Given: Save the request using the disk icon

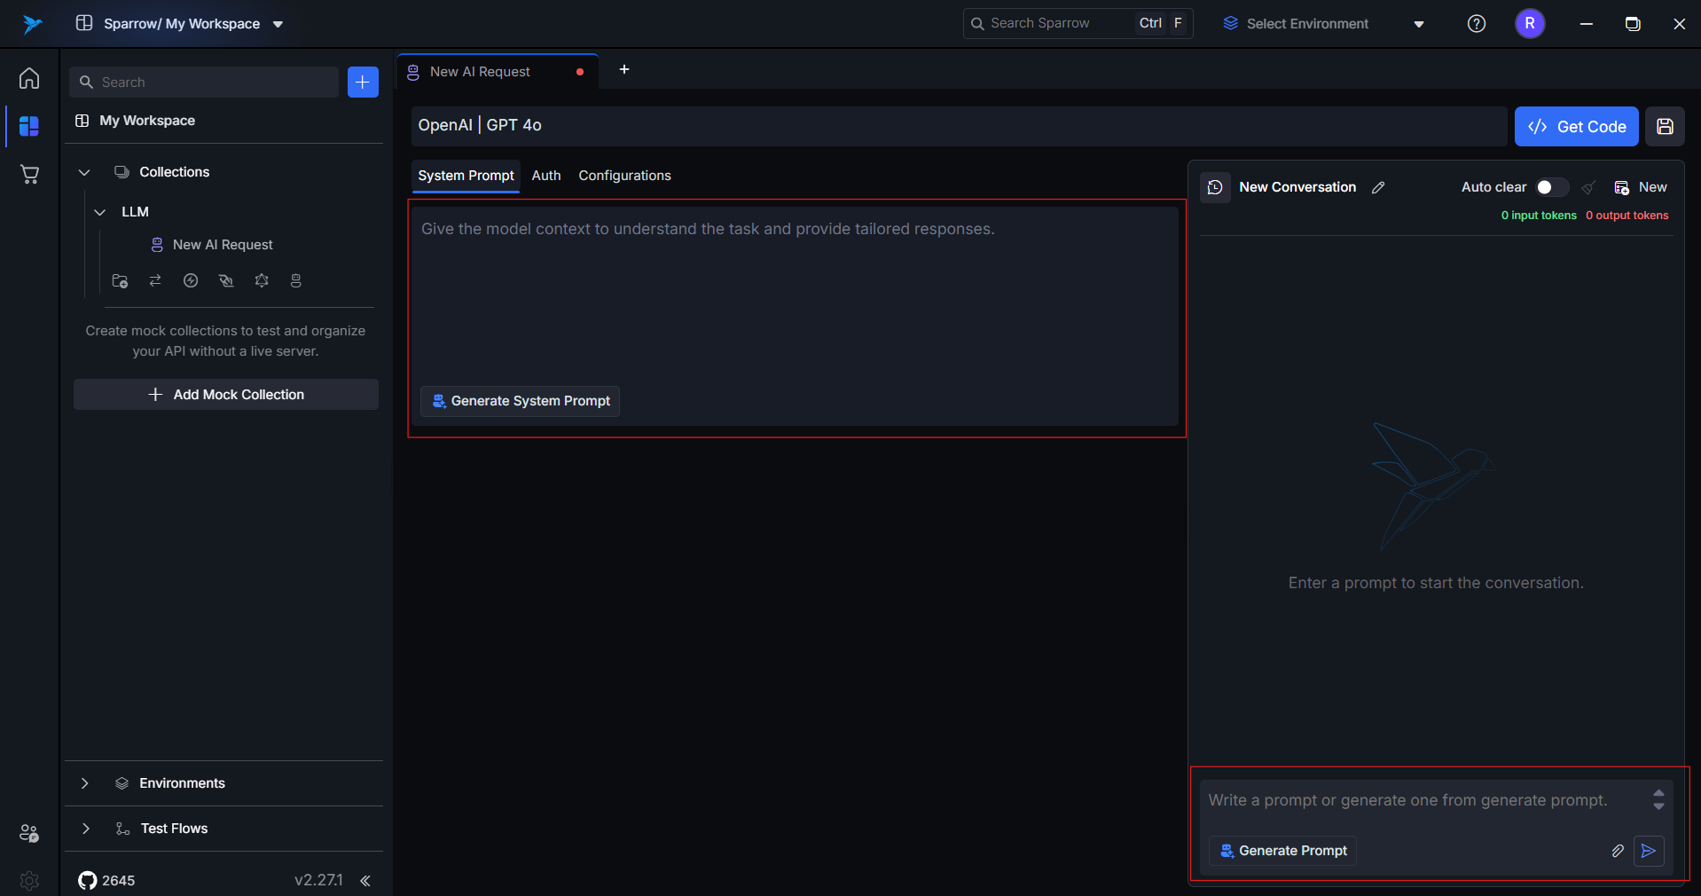Looking at the screenshot, I should tap(1665, 126).
